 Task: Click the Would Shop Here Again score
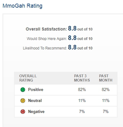pyautogui.click(x=72, y=38)
